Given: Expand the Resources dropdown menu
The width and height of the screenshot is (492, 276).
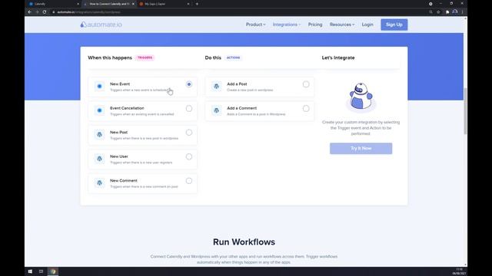Looking at the screenshot, I should (x=342, y=25).
